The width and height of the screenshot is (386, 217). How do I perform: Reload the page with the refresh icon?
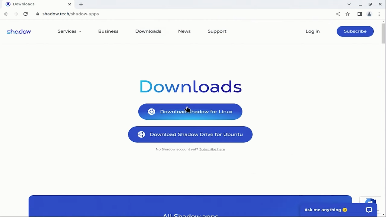26,14
